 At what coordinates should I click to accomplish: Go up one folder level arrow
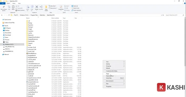9,15
